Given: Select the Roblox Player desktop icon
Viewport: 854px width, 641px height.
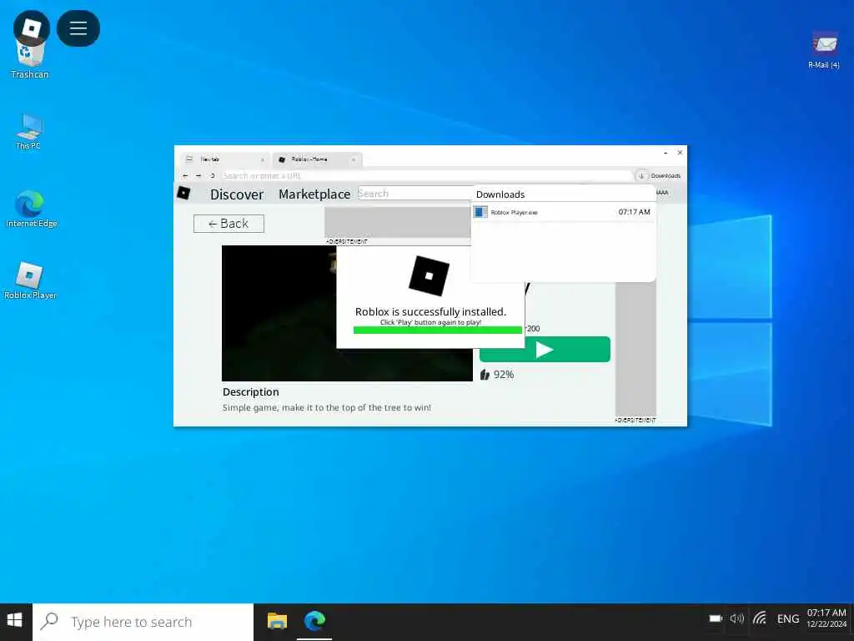Looking at the screenshot, I should [30, 280].
